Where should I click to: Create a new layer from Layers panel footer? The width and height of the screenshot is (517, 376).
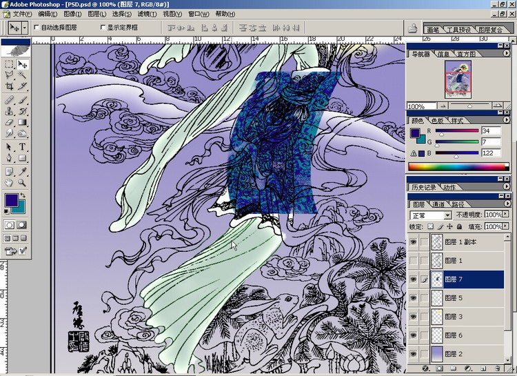pyautogui.click(x=483, y=368)
